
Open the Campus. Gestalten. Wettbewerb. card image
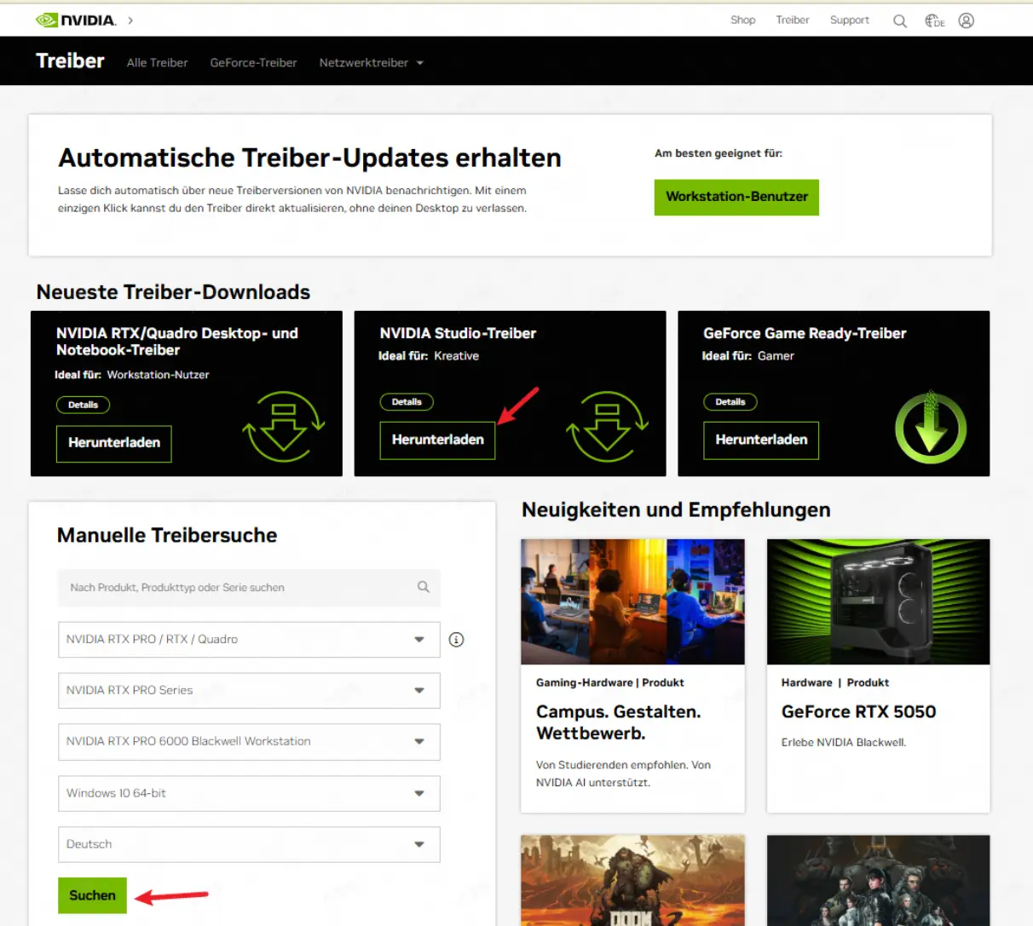pyautogui.click(x=632, y=601)
